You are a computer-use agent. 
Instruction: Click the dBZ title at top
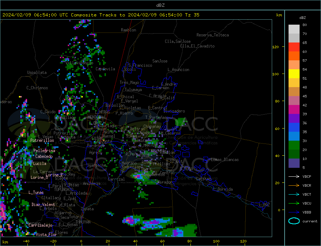(x=160, y=5)
